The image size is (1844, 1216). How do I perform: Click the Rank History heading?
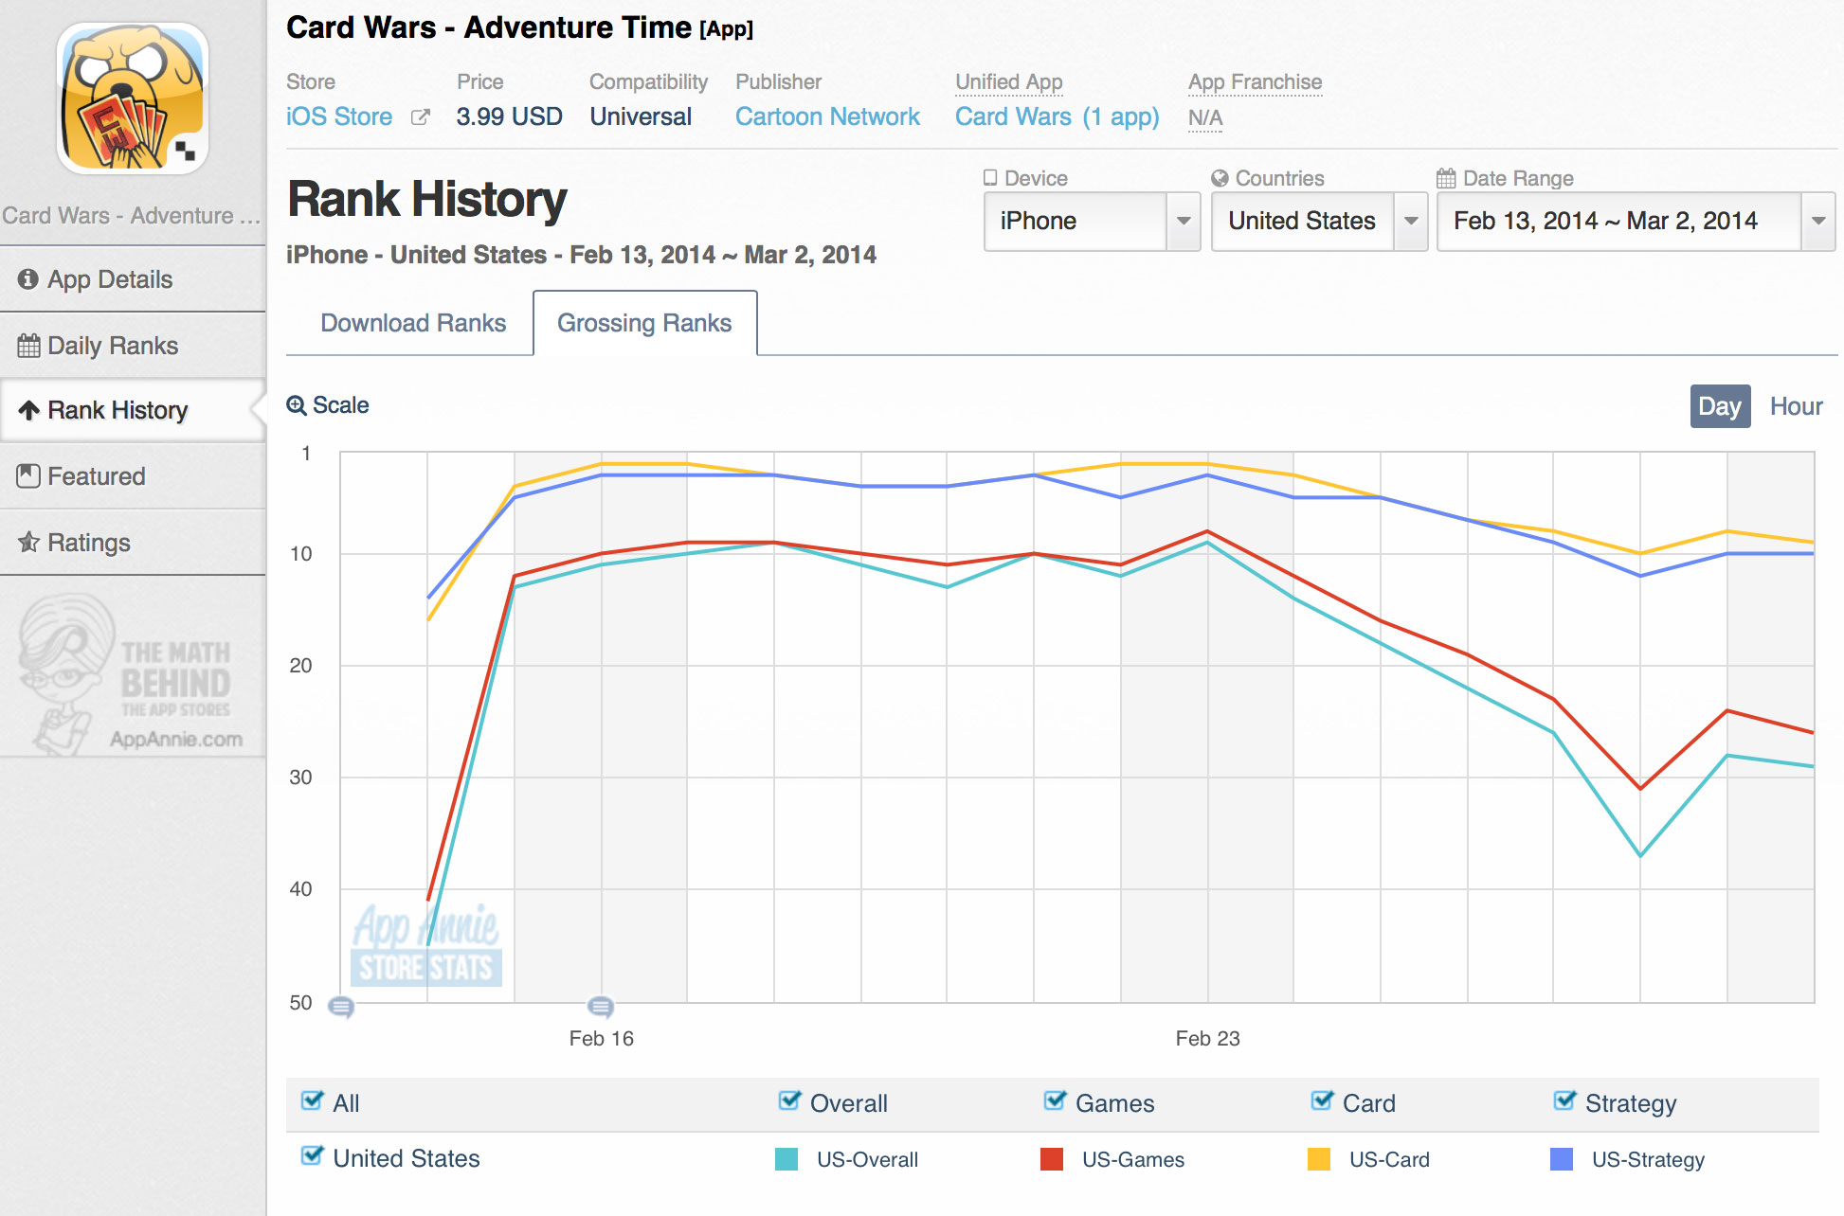pos(427,200)
